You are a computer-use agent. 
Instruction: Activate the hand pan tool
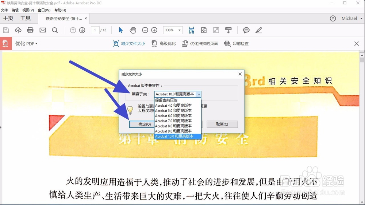pyautogui.click(x=133, y=30)
